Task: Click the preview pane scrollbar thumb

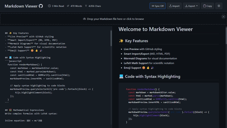Action: click(x=226, y=36)
